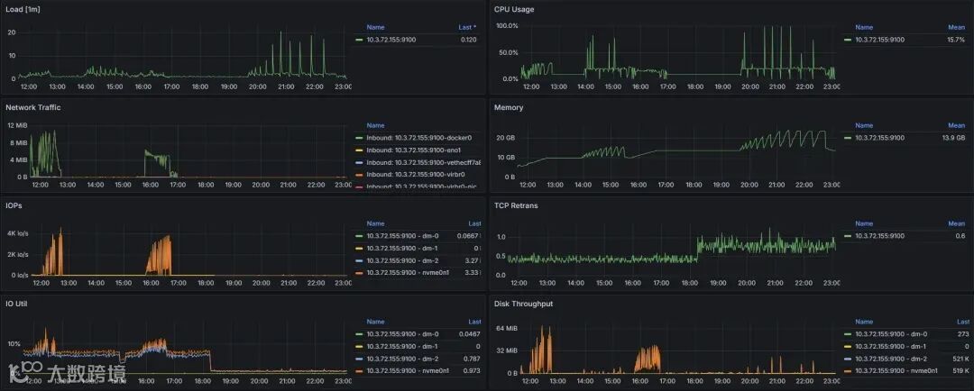This screenshot has height=391, width=974.
Task: Click the 0.6 mean value in TCP Retrans
Action: click(961, 235)
